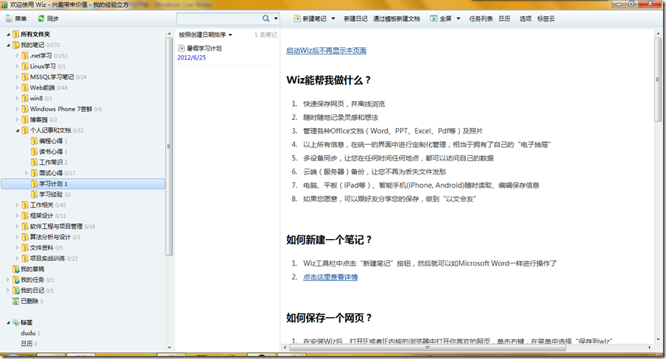Image resolution: width=666 pixels, height=359 pixels.
Task: Select the 编程心得 folder icon
Action: coord(35,141)
